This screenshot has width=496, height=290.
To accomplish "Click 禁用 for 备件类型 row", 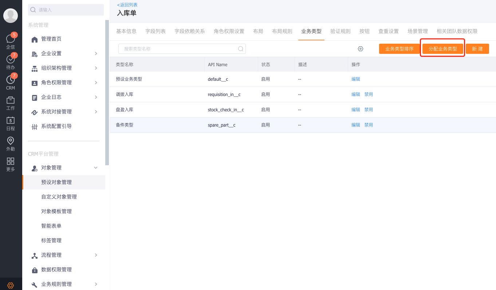I will tap(369, 125).
